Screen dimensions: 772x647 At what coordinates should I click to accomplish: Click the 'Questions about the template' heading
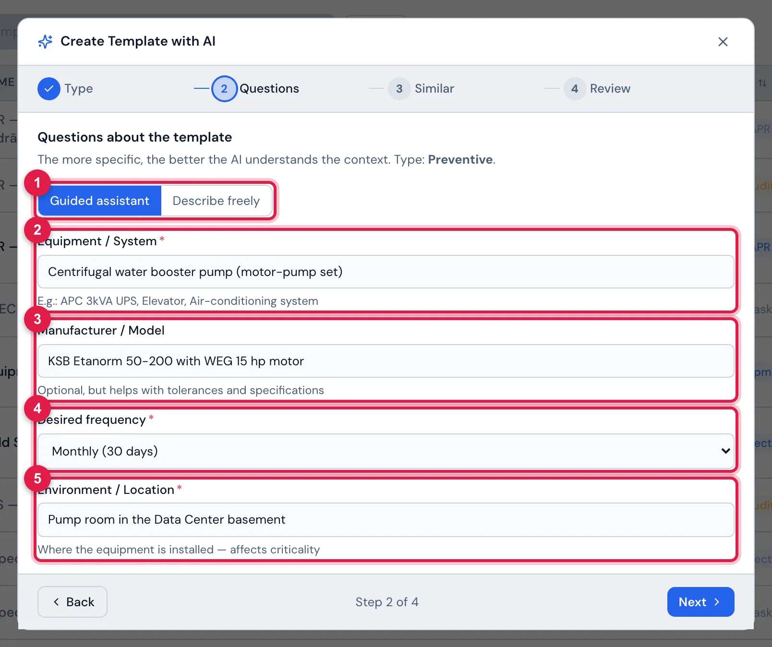135,137
